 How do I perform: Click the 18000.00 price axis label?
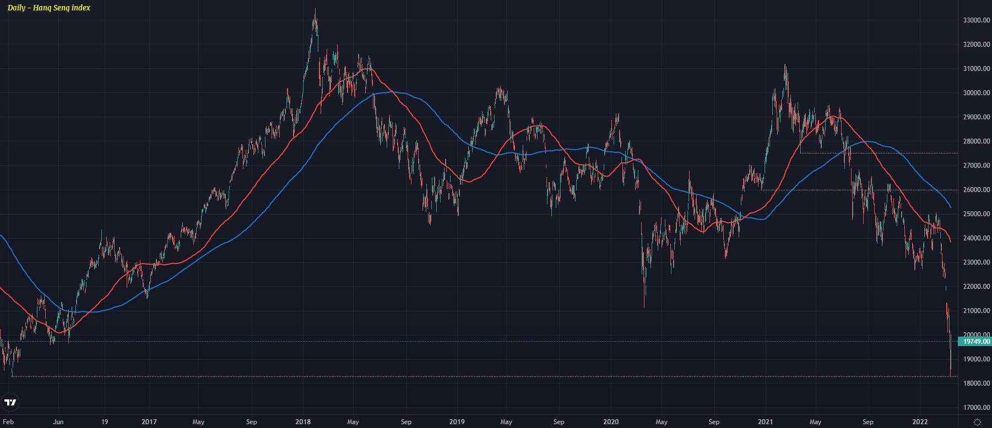pyautogui.click(x=976, y=383)
